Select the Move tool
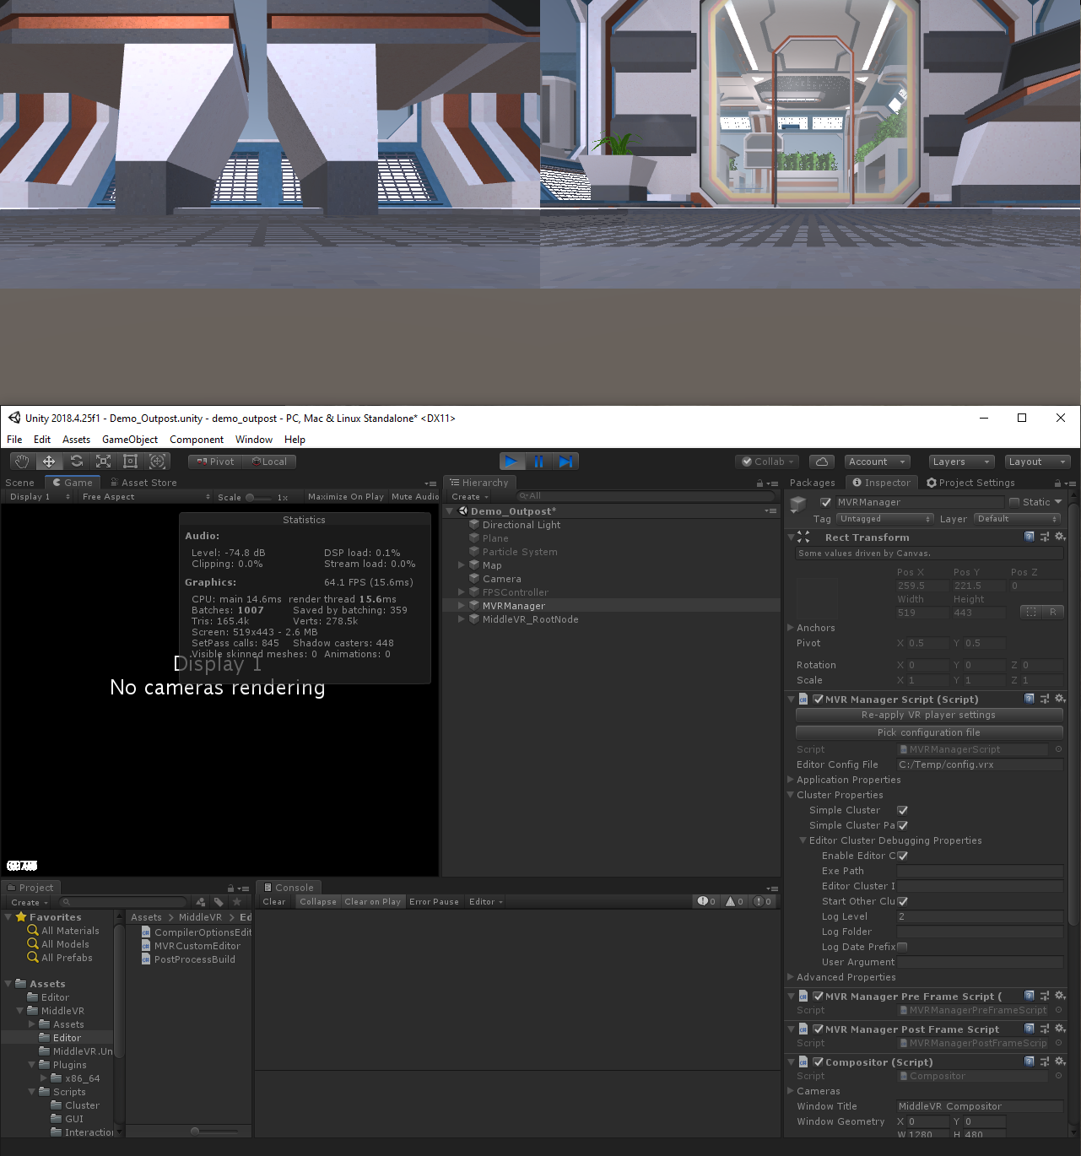This screenshot has height=1156, width=1081. [49, 462]
